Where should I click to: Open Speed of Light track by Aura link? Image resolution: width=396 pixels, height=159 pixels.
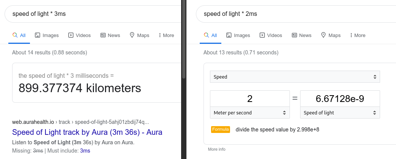(x=87, y=132)
